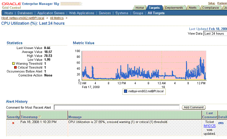Open the Databases subtab
This screenshot has width=227, height=139.
click(25, 13)
